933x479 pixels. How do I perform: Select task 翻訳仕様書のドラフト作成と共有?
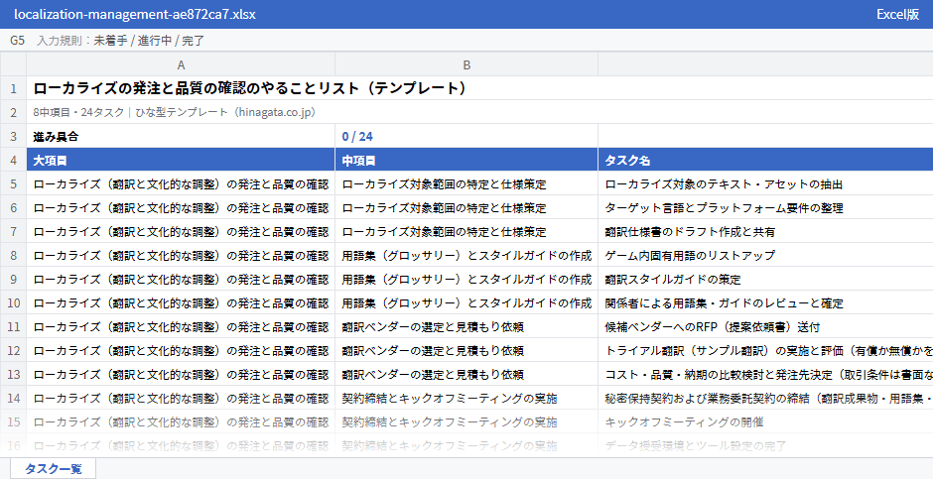pyautogui.click(x=766, y=231)
